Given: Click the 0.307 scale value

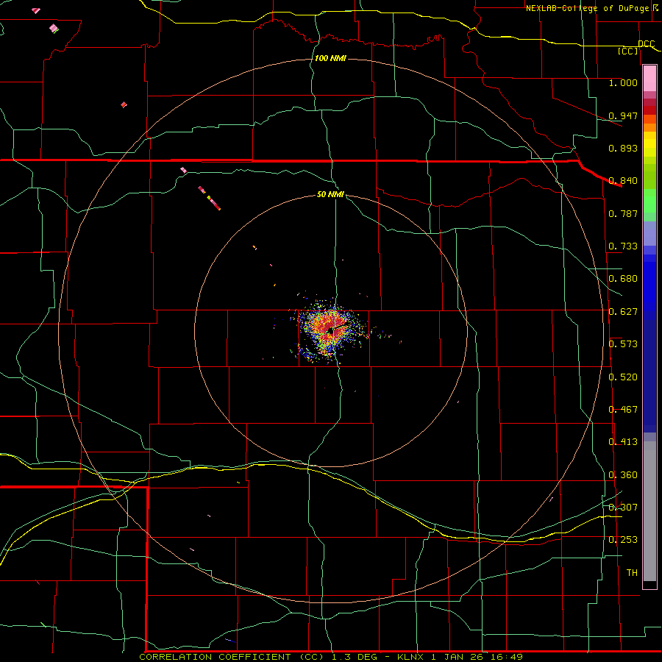Looking at the screenshot, I should point(623,508).
